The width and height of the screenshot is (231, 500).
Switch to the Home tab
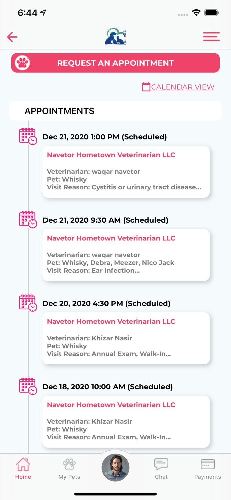(x=23, y=468)
